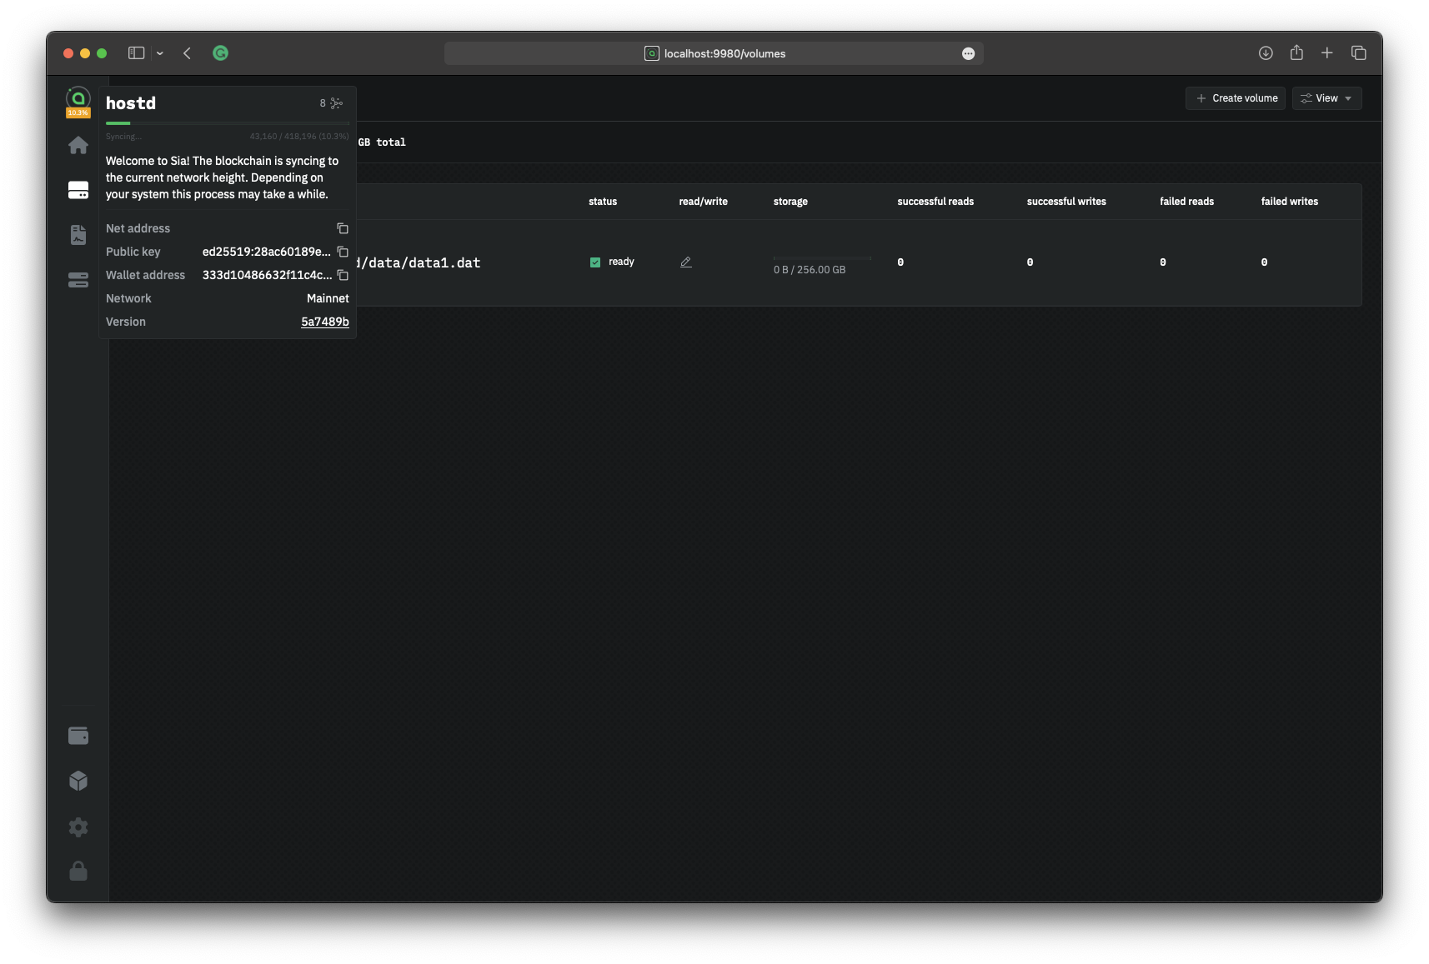Viewport: 1429px width, 964px height.
Task: Copy the Net address value
Action: (342, 228)
